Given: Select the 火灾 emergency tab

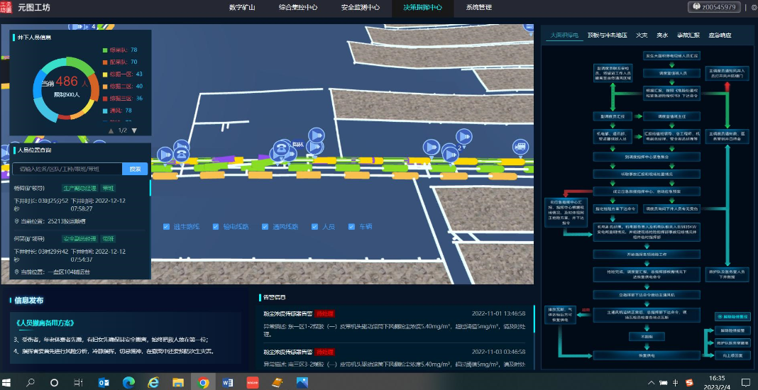Looking at the screenshot, I should pyautogui.click(x=641, y=35).
